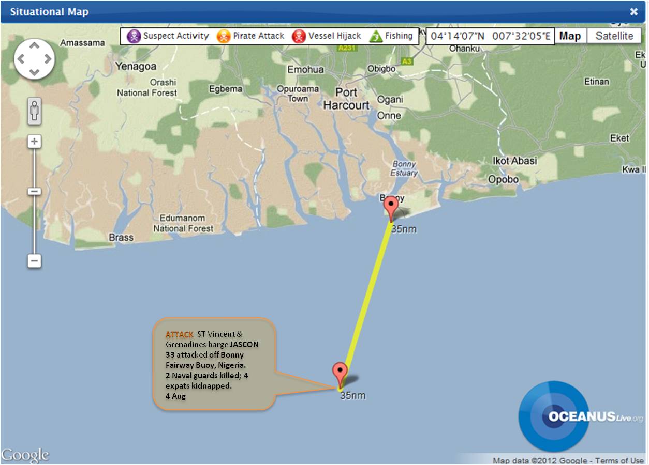Pan map left with the pan arrow

(21, 59)
